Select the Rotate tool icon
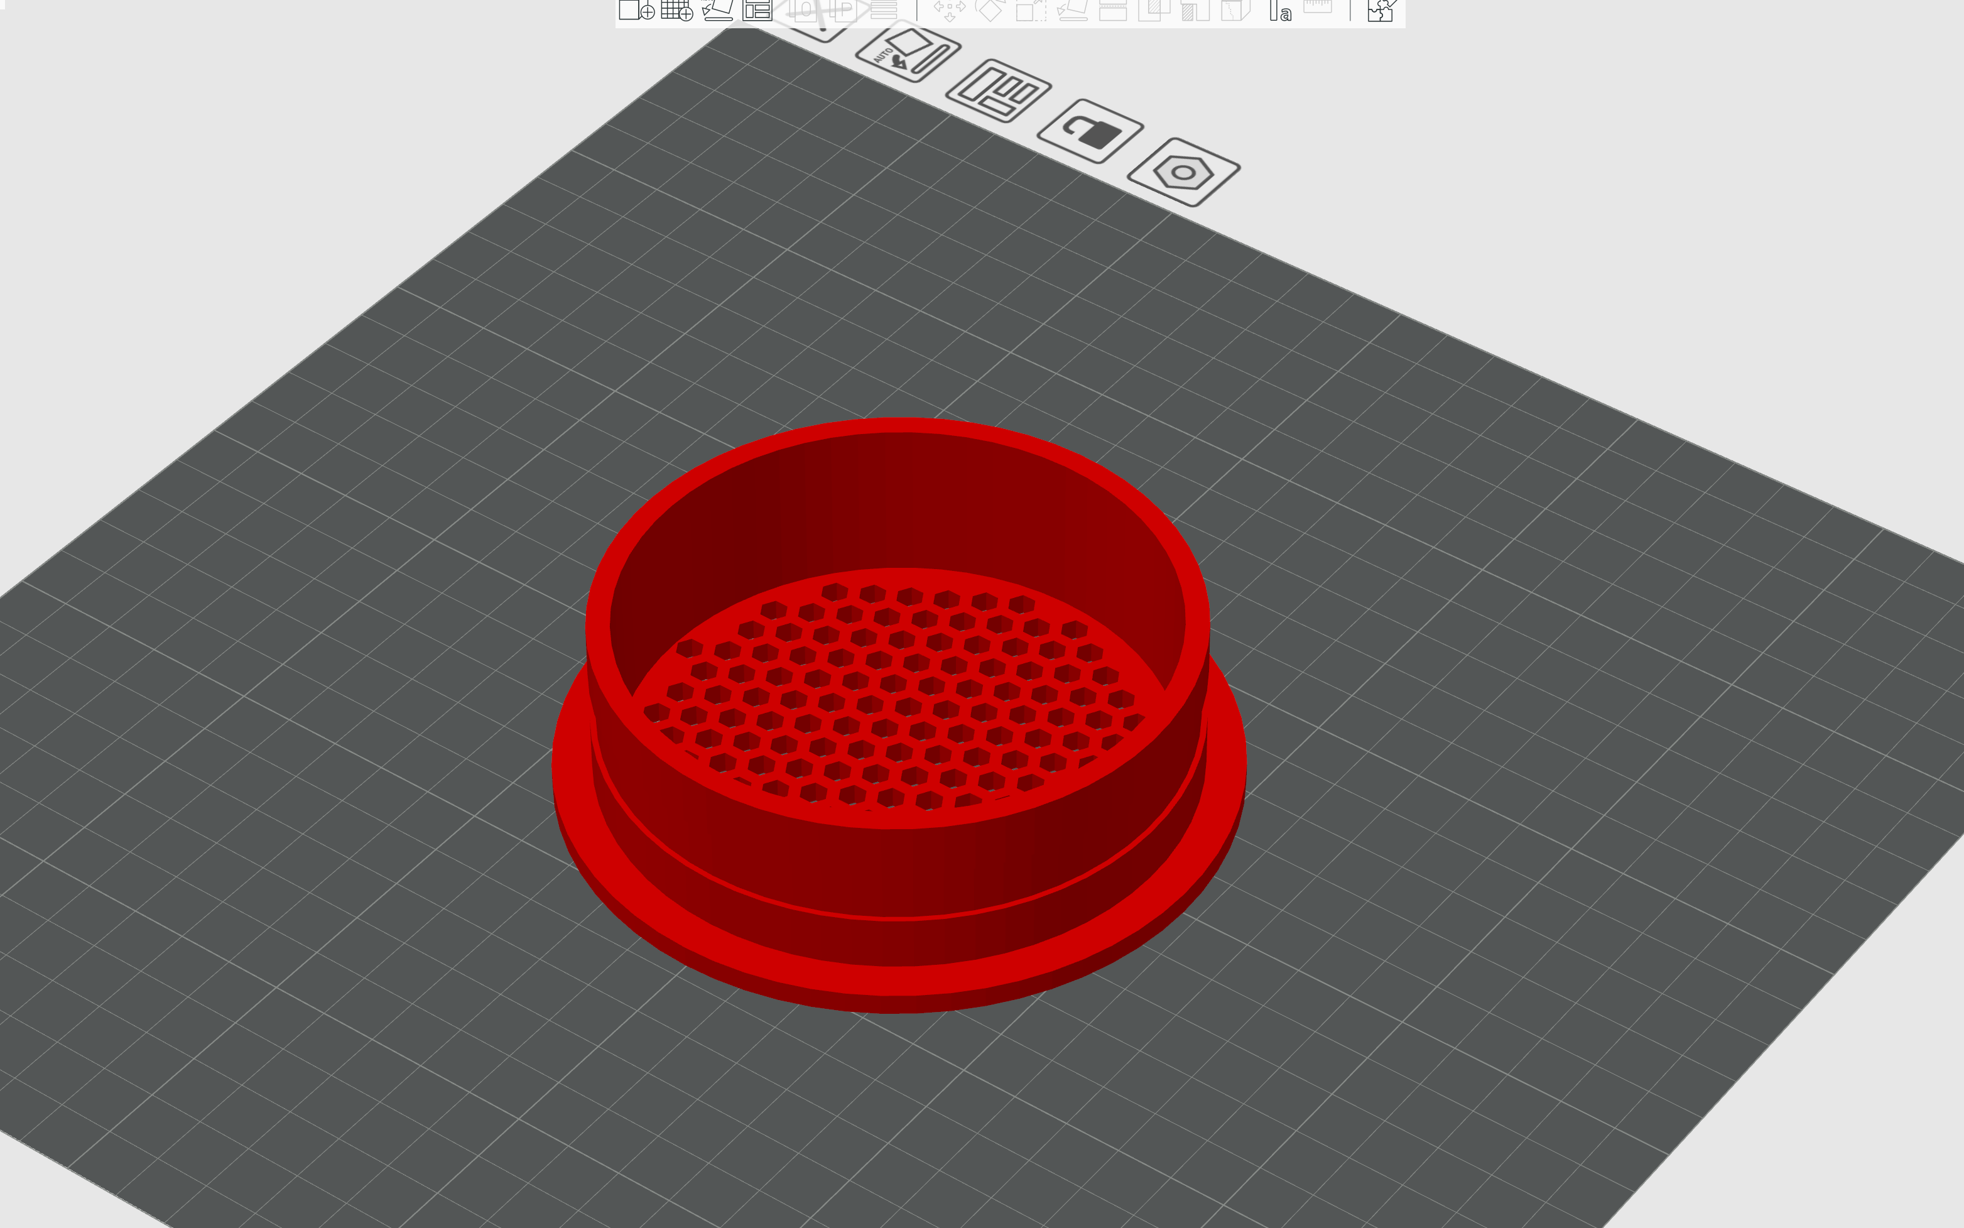Viewport: 1964px width, 1228px height. tap(990, 10)
